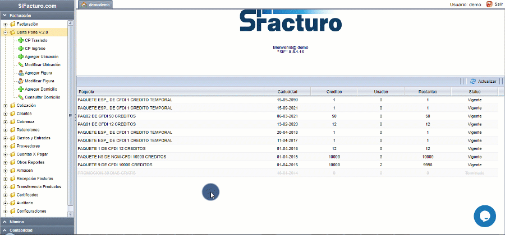This screenshot has height=235, width=505.
Task: Click the Actualizar button label
Action: click(487, 82)
